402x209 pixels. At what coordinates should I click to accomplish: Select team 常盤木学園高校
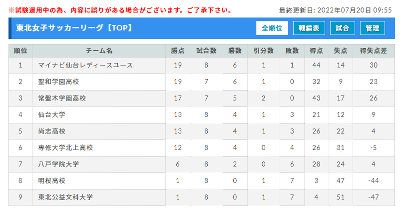62,98
